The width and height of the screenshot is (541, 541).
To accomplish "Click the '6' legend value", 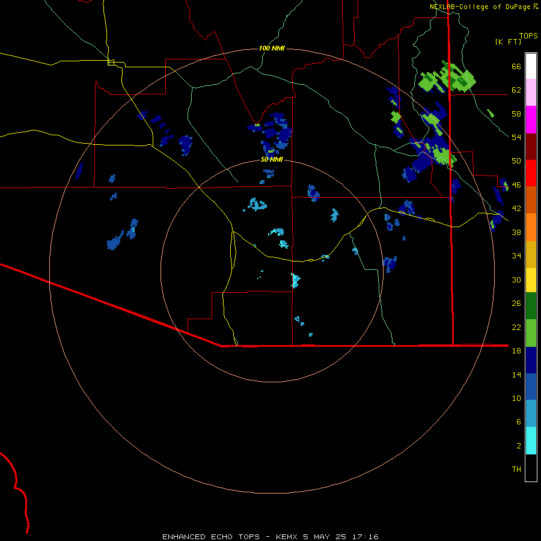I will [x=519, y=421].
